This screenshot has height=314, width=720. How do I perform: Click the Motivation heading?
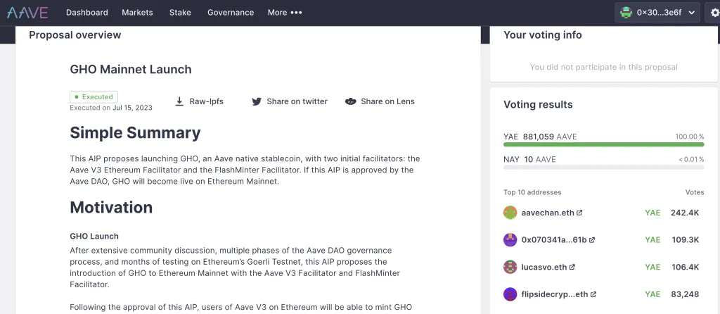111,208
